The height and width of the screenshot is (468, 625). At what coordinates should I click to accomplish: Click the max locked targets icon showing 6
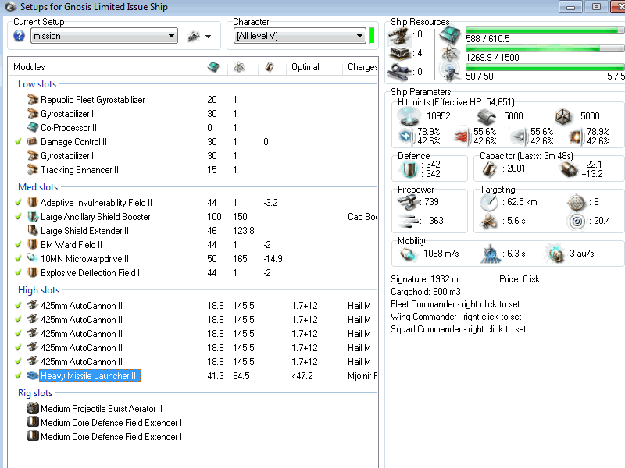[577, 203]
